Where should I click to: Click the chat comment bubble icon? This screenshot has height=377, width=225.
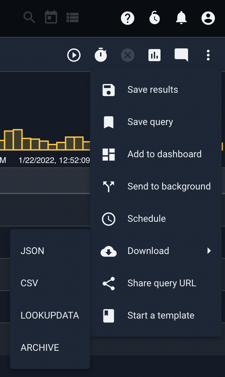point(181,55)
